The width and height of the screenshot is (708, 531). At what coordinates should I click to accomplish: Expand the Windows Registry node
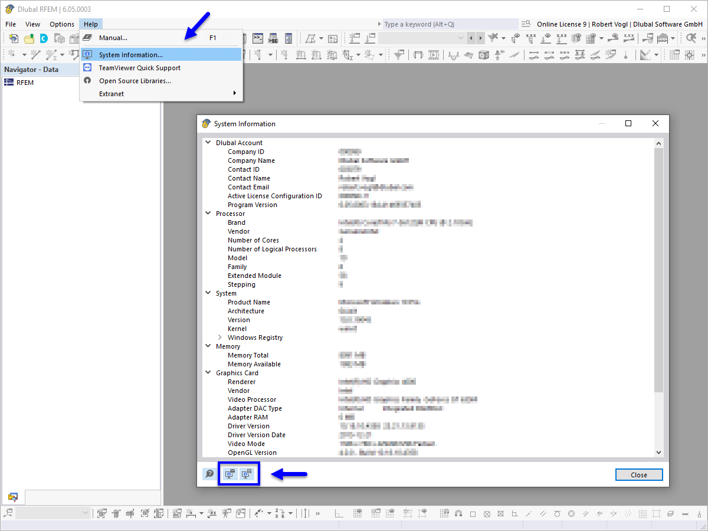click(x=219, y=337)
